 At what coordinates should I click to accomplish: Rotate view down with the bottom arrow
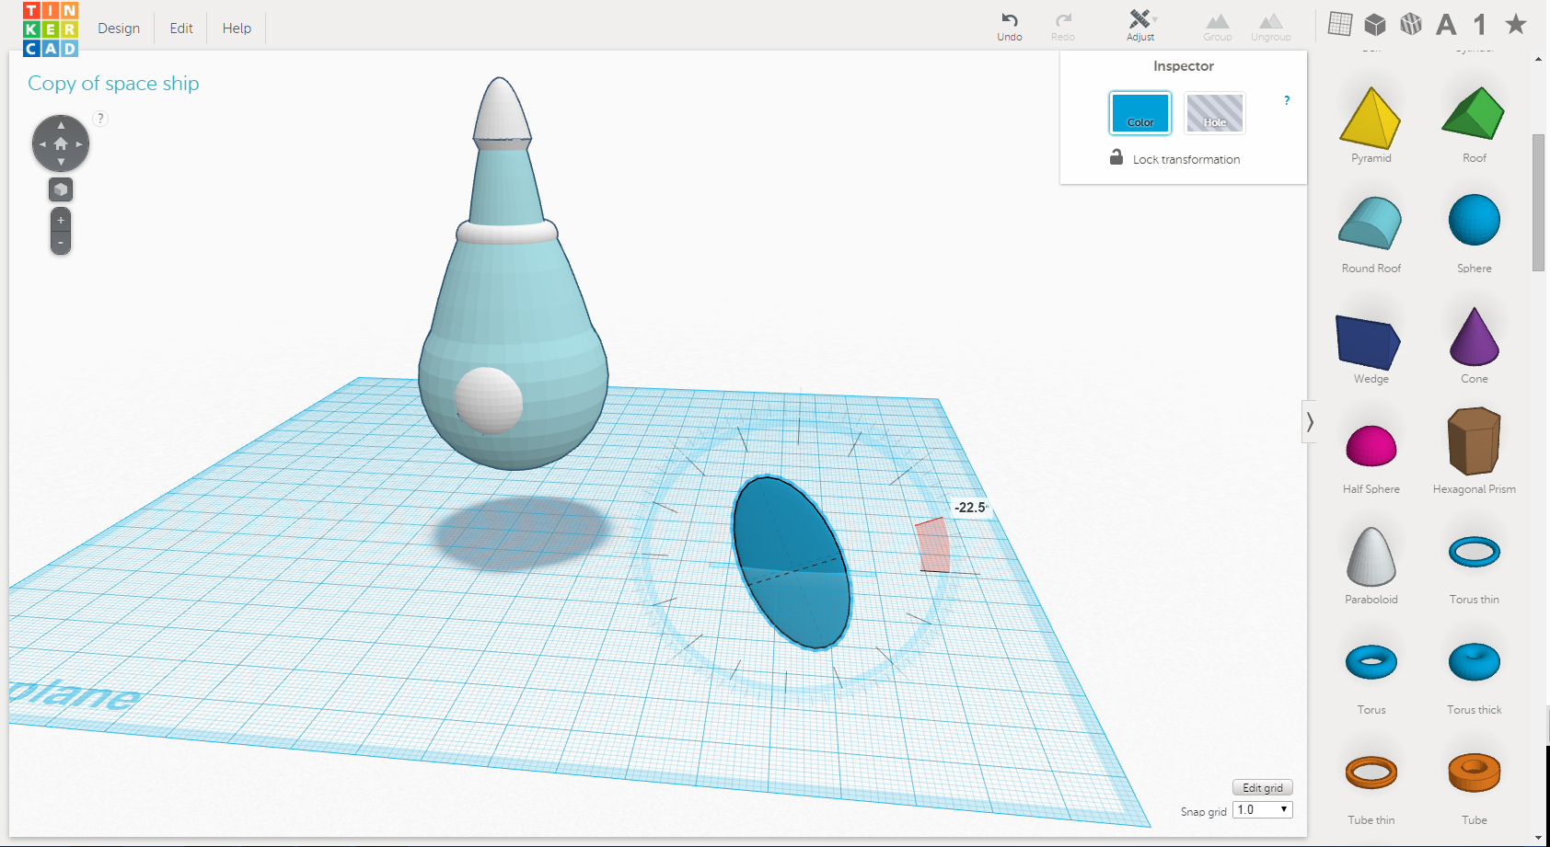pos(61,162)
